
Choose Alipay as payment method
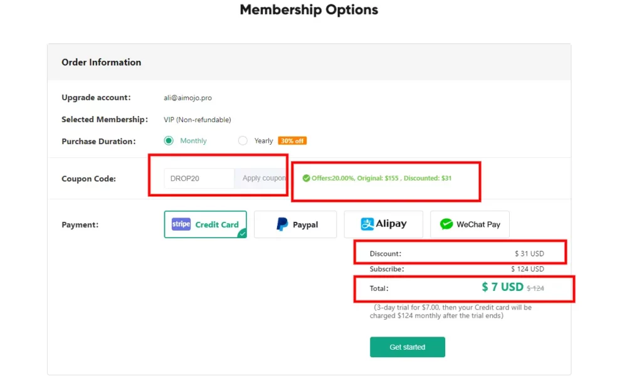coord(384,224)
